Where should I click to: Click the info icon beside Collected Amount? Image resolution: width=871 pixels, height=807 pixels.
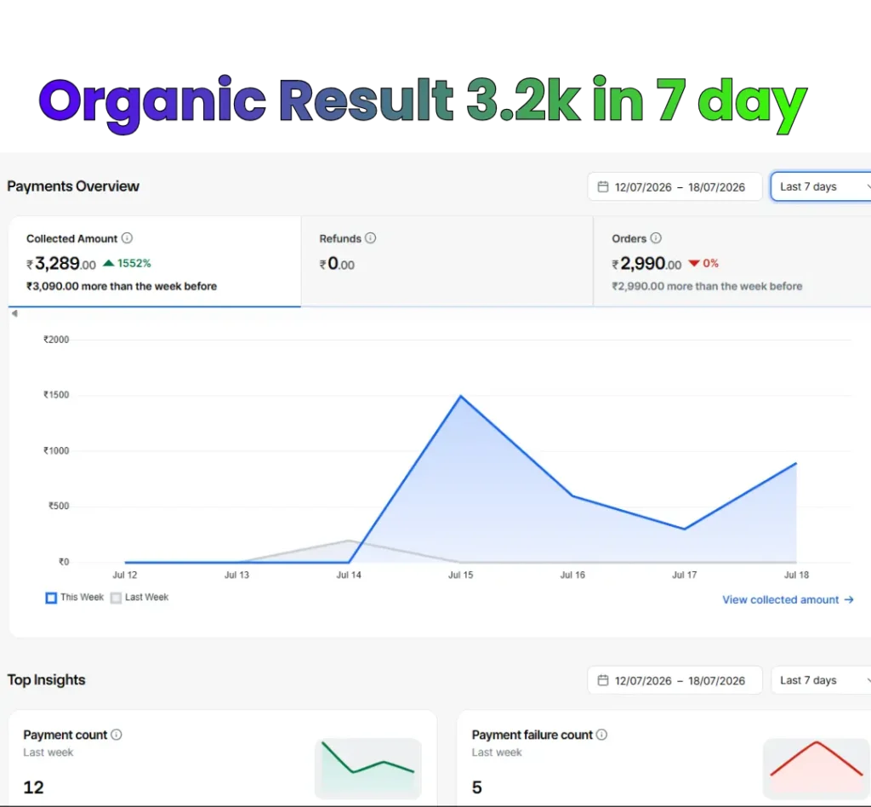tap(128, 238)
